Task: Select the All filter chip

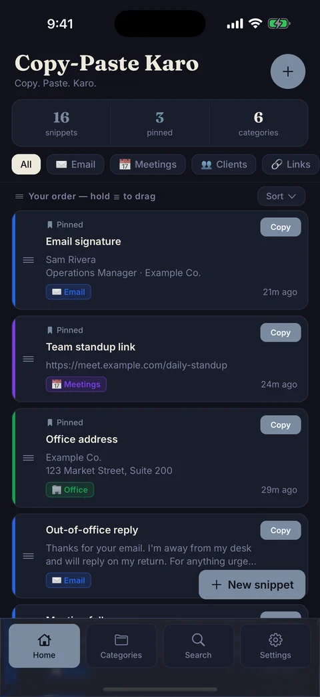Action: tap(26, 164)
